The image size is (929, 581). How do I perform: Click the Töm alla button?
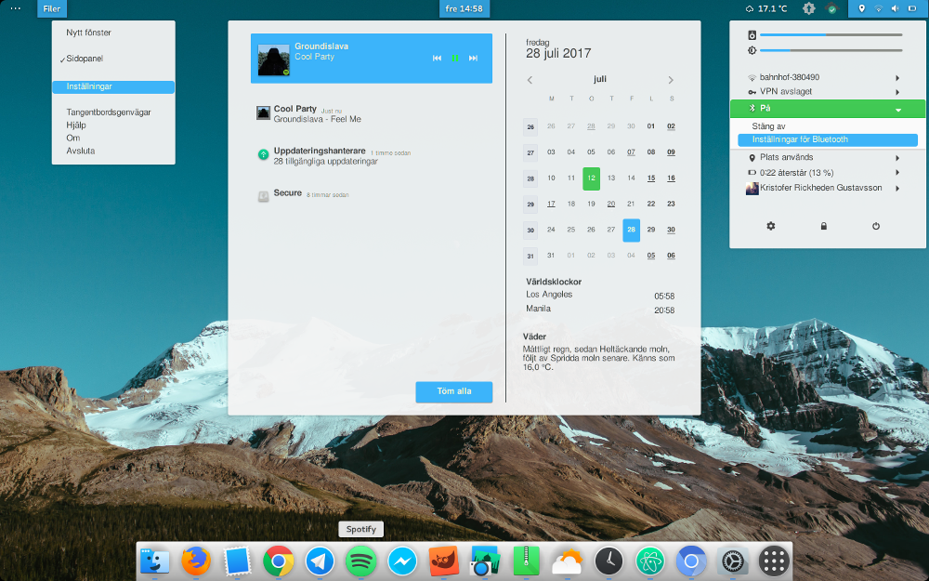tap(454, 392)
